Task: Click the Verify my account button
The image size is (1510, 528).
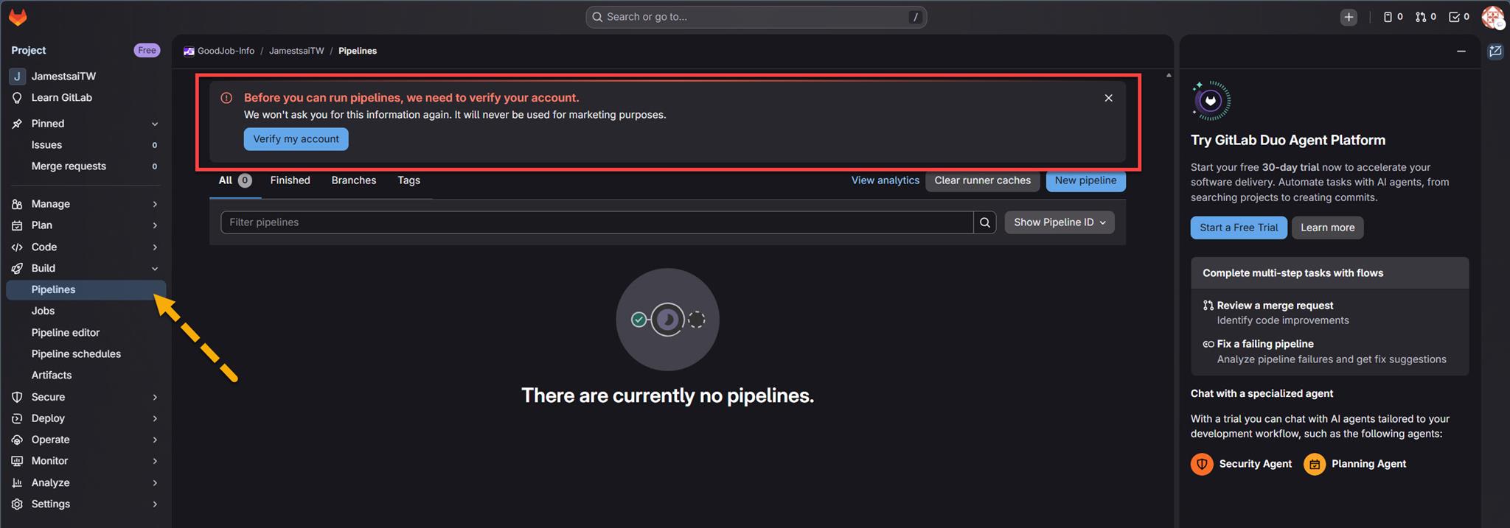Action: pyautogui.click(x=296, y=139)
